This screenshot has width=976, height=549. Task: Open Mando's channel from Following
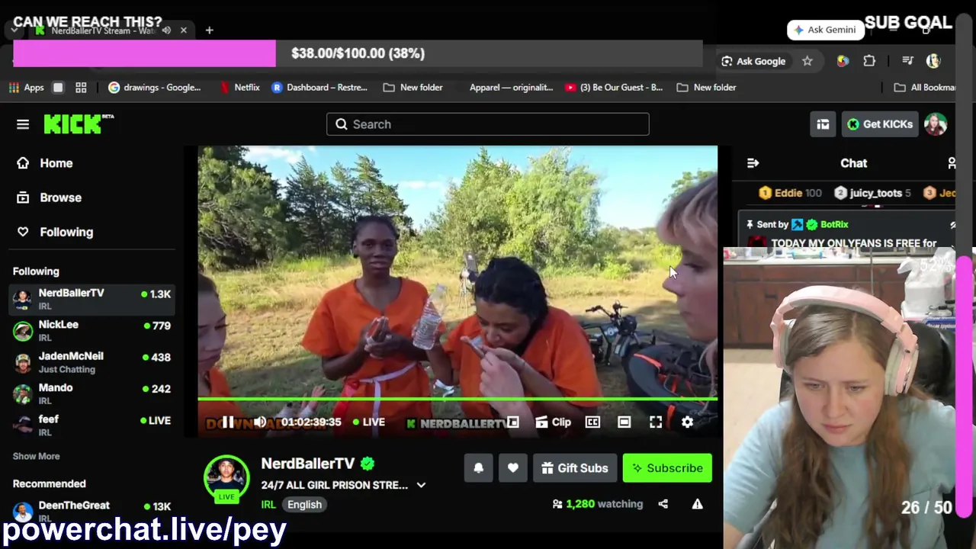91,393
